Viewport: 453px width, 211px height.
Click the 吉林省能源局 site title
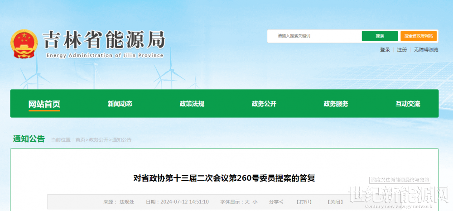104,39
